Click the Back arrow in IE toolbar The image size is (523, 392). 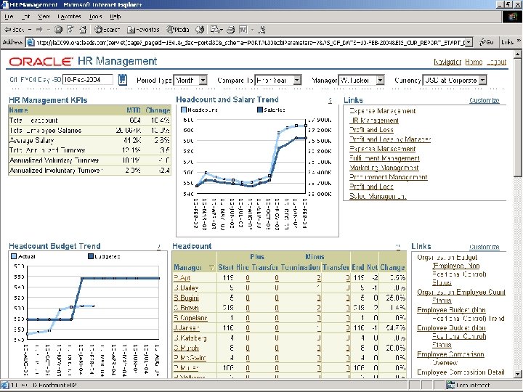click(14, 30)
